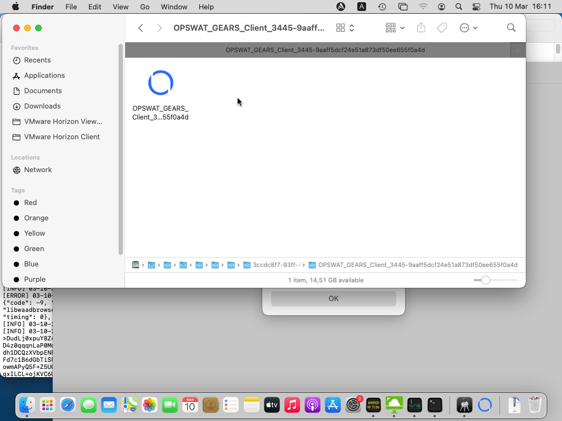Search this Finder window
The image size is (562, 421).
pos(511,28)
